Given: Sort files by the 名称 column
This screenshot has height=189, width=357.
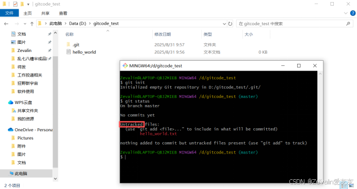Looking at the screenshot, I should [70, 35].
